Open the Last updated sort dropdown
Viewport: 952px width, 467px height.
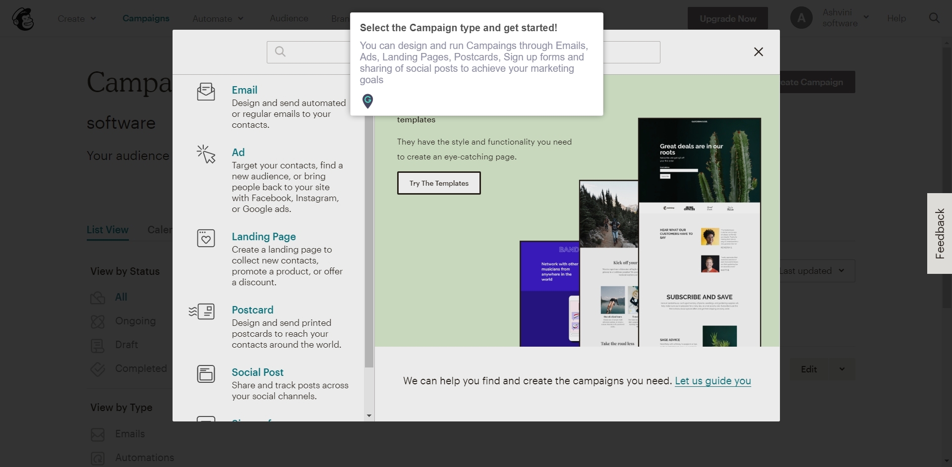(817, 271)
